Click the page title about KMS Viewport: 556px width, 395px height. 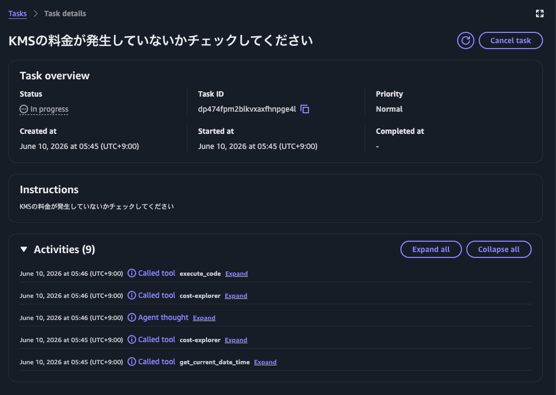160,40
